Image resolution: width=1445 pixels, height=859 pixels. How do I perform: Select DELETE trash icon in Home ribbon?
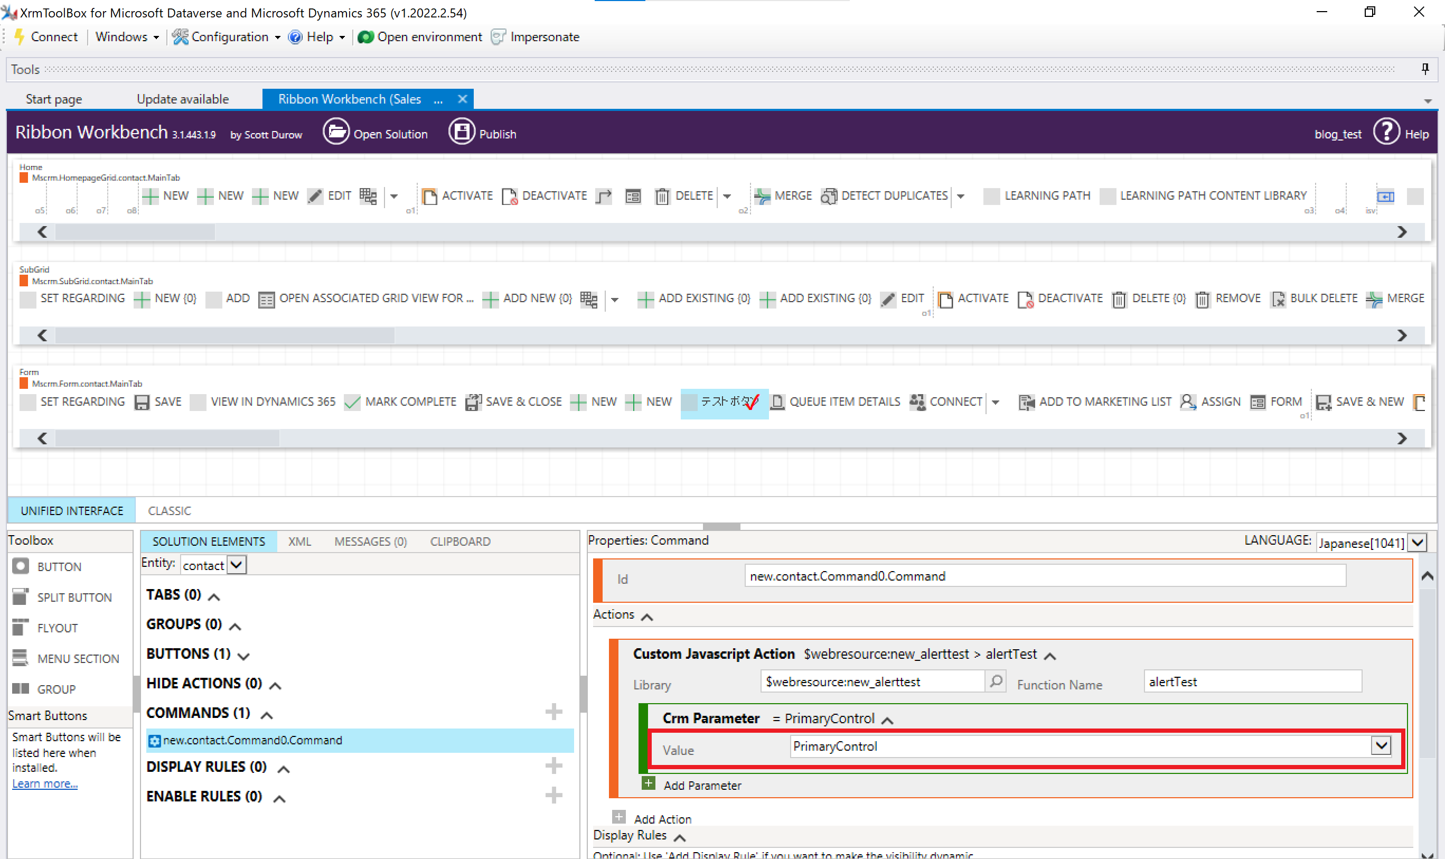662,196
